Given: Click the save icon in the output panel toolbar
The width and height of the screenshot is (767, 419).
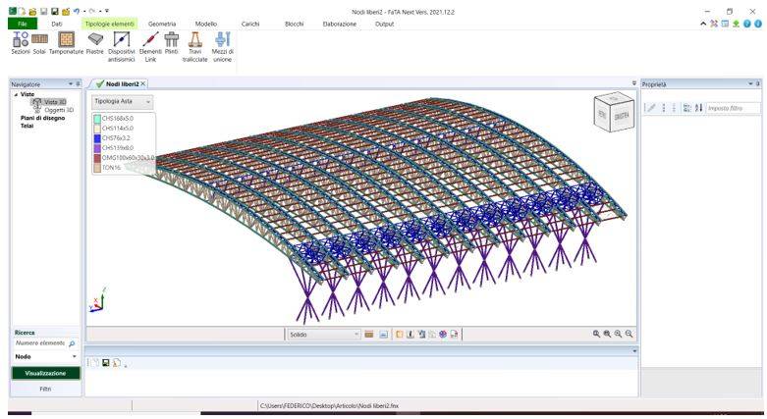Looking at the screenshot, I should tap(106, 363).
